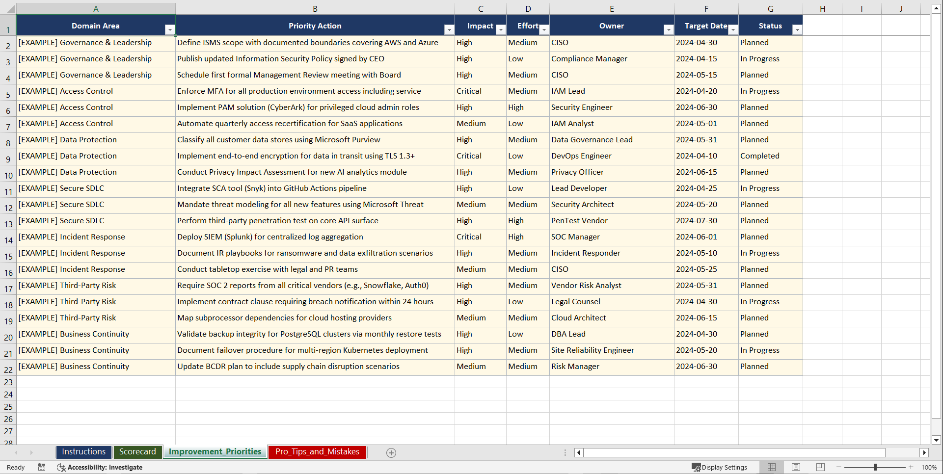
Task: Select all cells using the corner triangle
Action: 11,8
